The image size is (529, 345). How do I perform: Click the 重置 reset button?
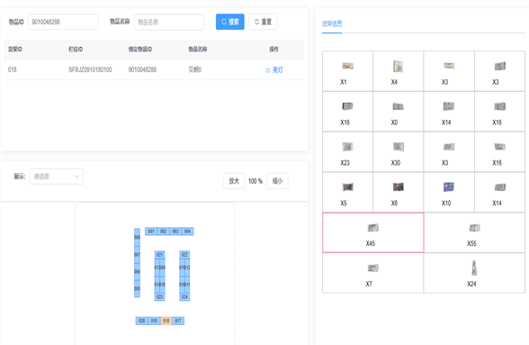coord(263,22)
